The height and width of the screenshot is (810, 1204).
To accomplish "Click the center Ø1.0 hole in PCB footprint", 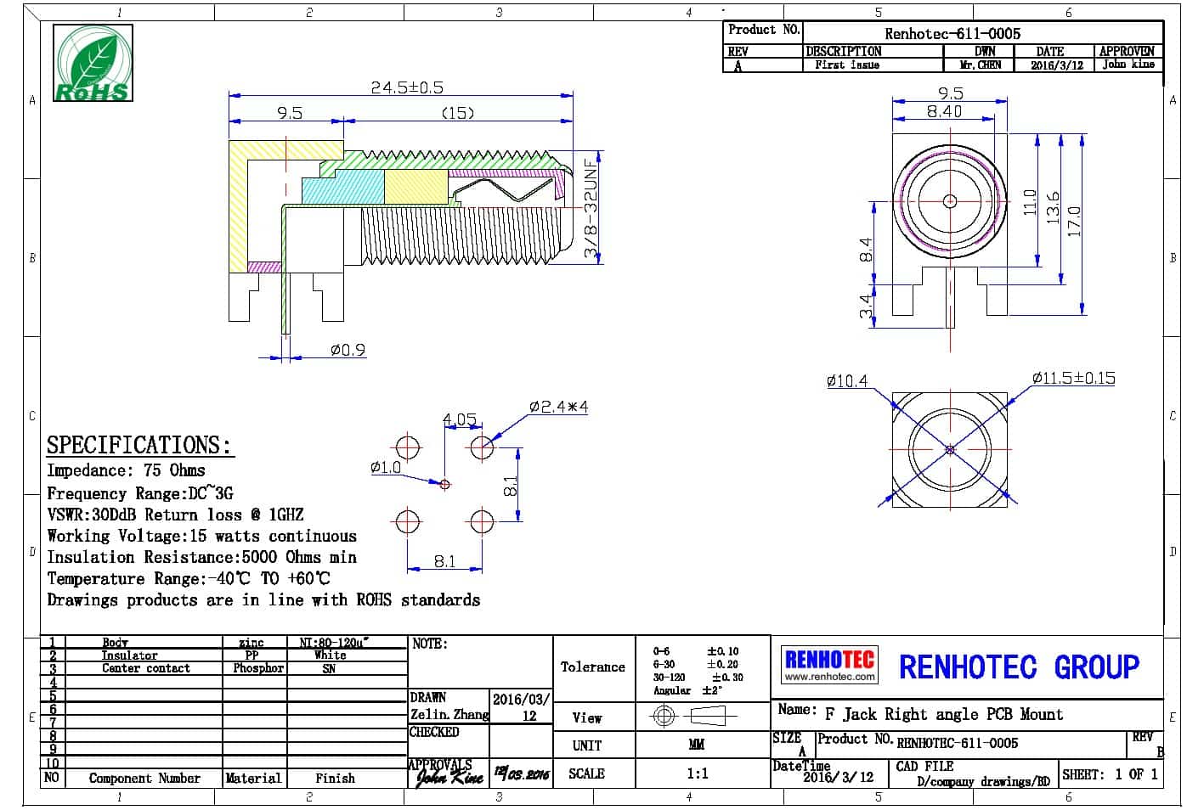I will (x=444, y=484).
